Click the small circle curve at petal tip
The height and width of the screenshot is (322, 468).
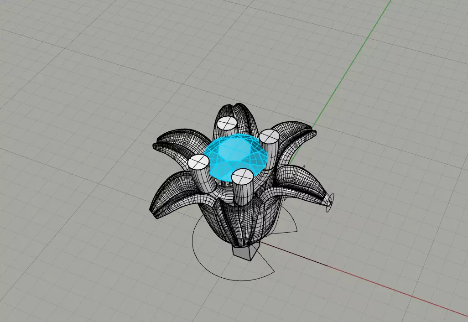pos(330,202)
